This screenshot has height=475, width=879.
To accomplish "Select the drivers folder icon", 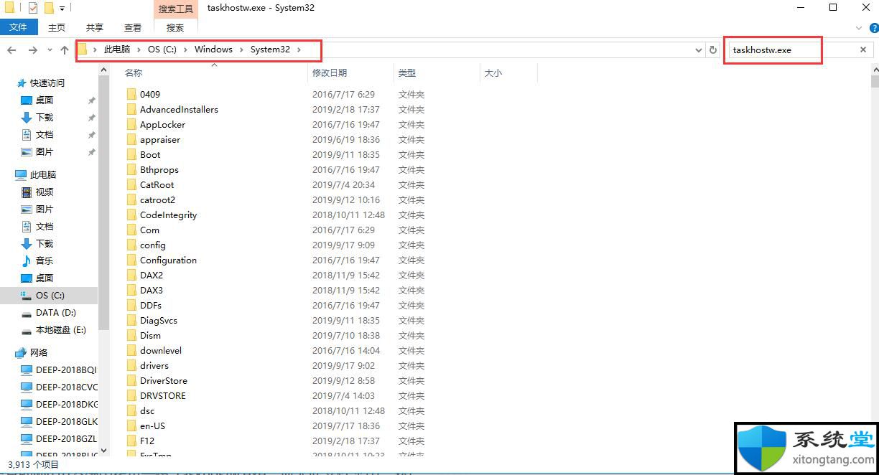I will [x=131, y=366].
